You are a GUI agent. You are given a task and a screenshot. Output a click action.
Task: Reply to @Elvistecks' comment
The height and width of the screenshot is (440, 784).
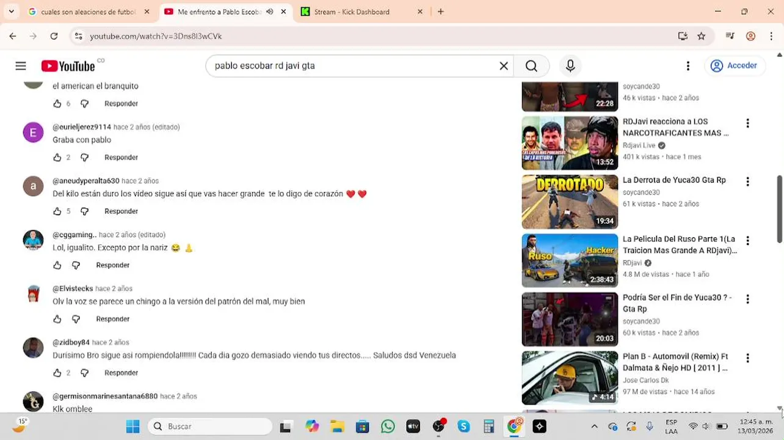click(x=113, y=319)
